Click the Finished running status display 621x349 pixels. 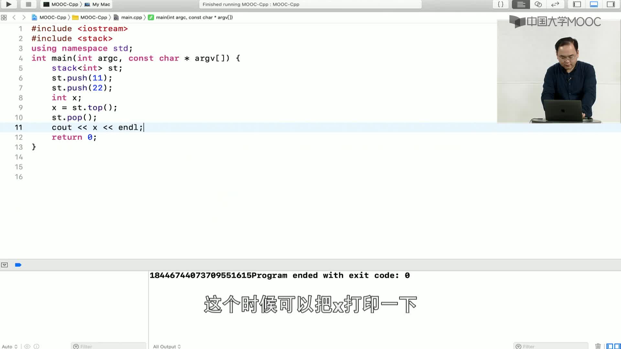(x=310, y=4)
